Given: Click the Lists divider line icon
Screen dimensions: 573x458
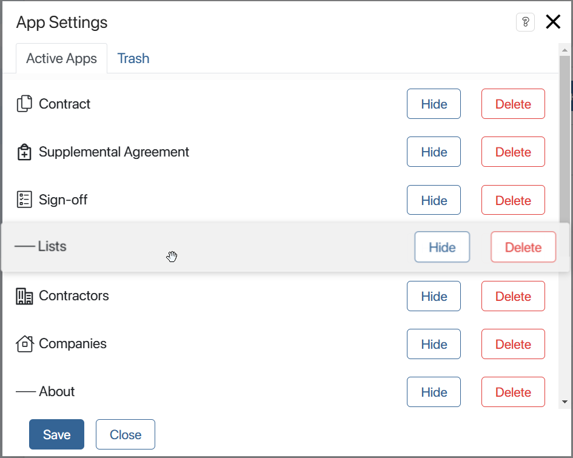Looking at the screenshot, I should pos(24,246).
